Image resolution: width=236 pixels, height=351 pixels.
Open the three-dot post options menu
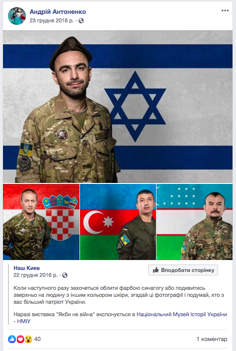(x=225, y=10)
